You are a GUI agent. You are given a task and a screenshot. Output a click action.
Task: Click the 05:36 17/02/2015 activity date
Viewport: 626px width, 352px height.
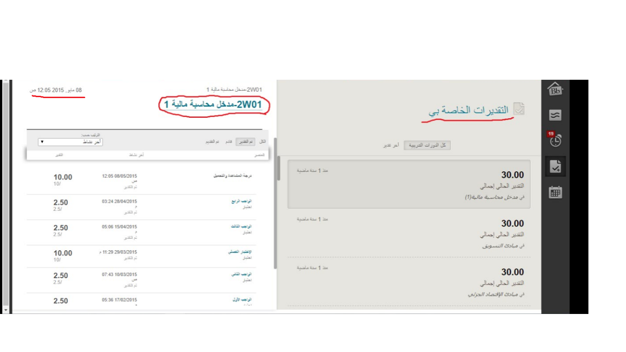119,300
